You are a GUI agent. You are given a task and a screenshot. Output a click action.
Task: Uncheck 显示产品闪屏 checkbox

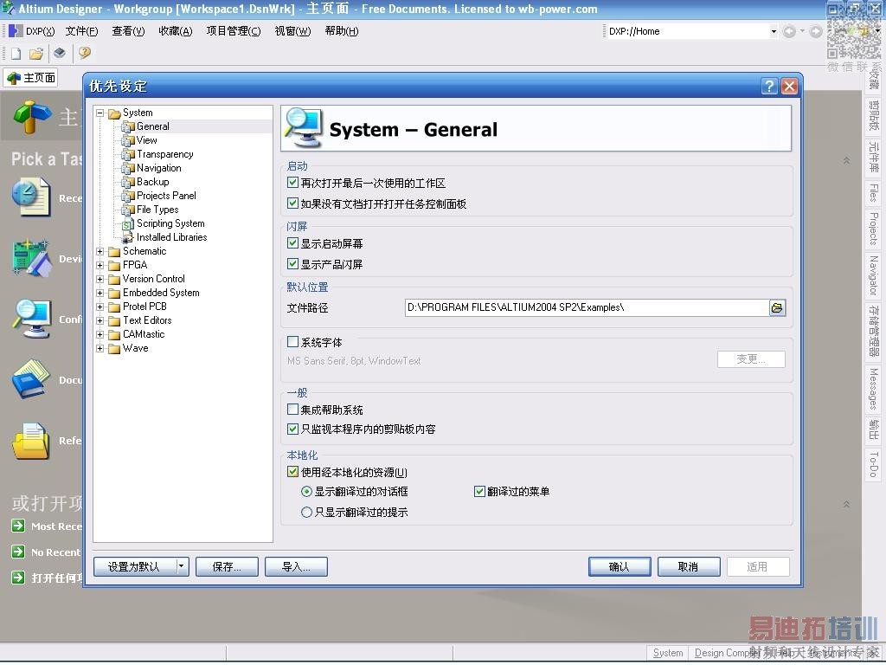coord(292,263)
